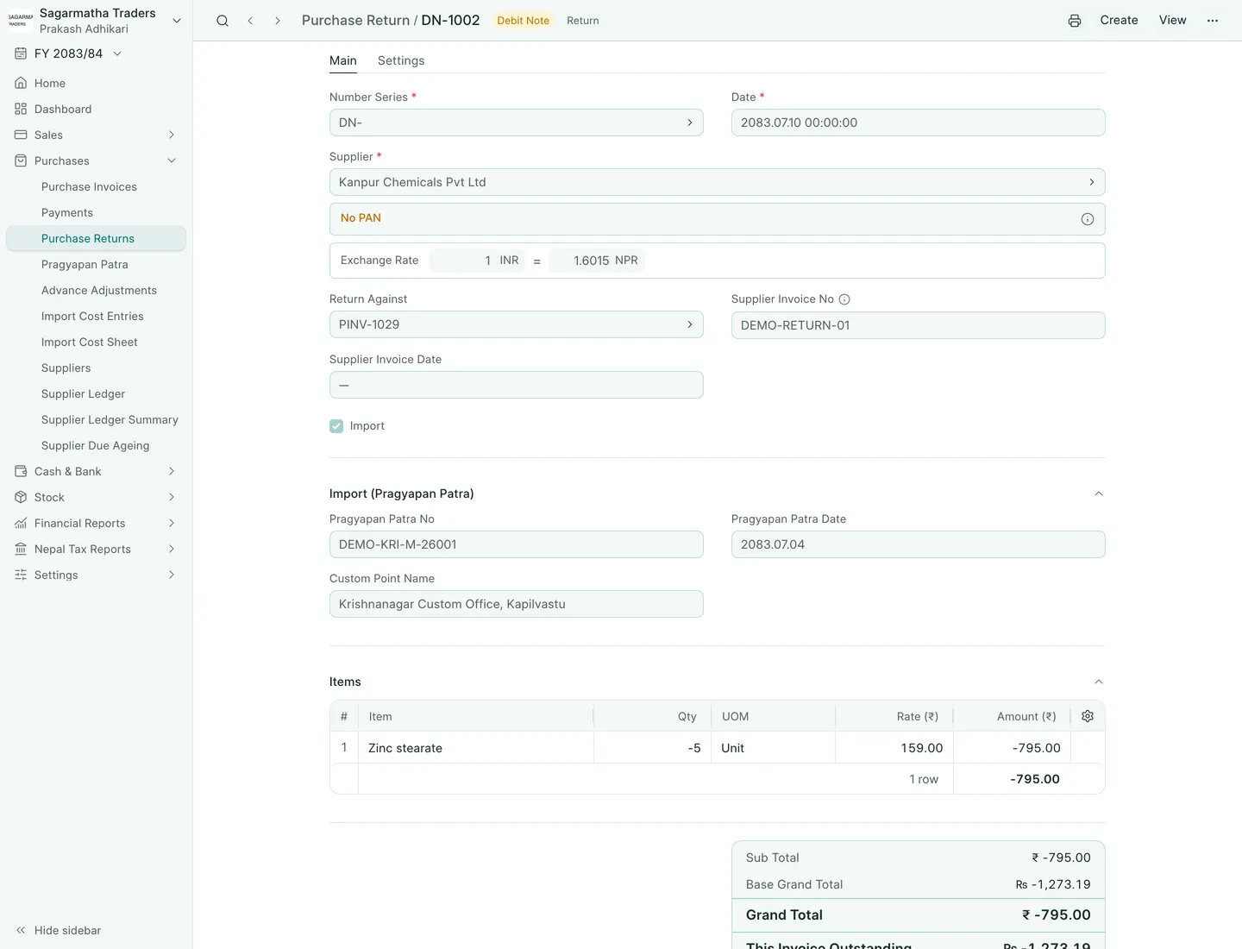Switch to the Main tab
The image size is (1242, 949).
343,60
